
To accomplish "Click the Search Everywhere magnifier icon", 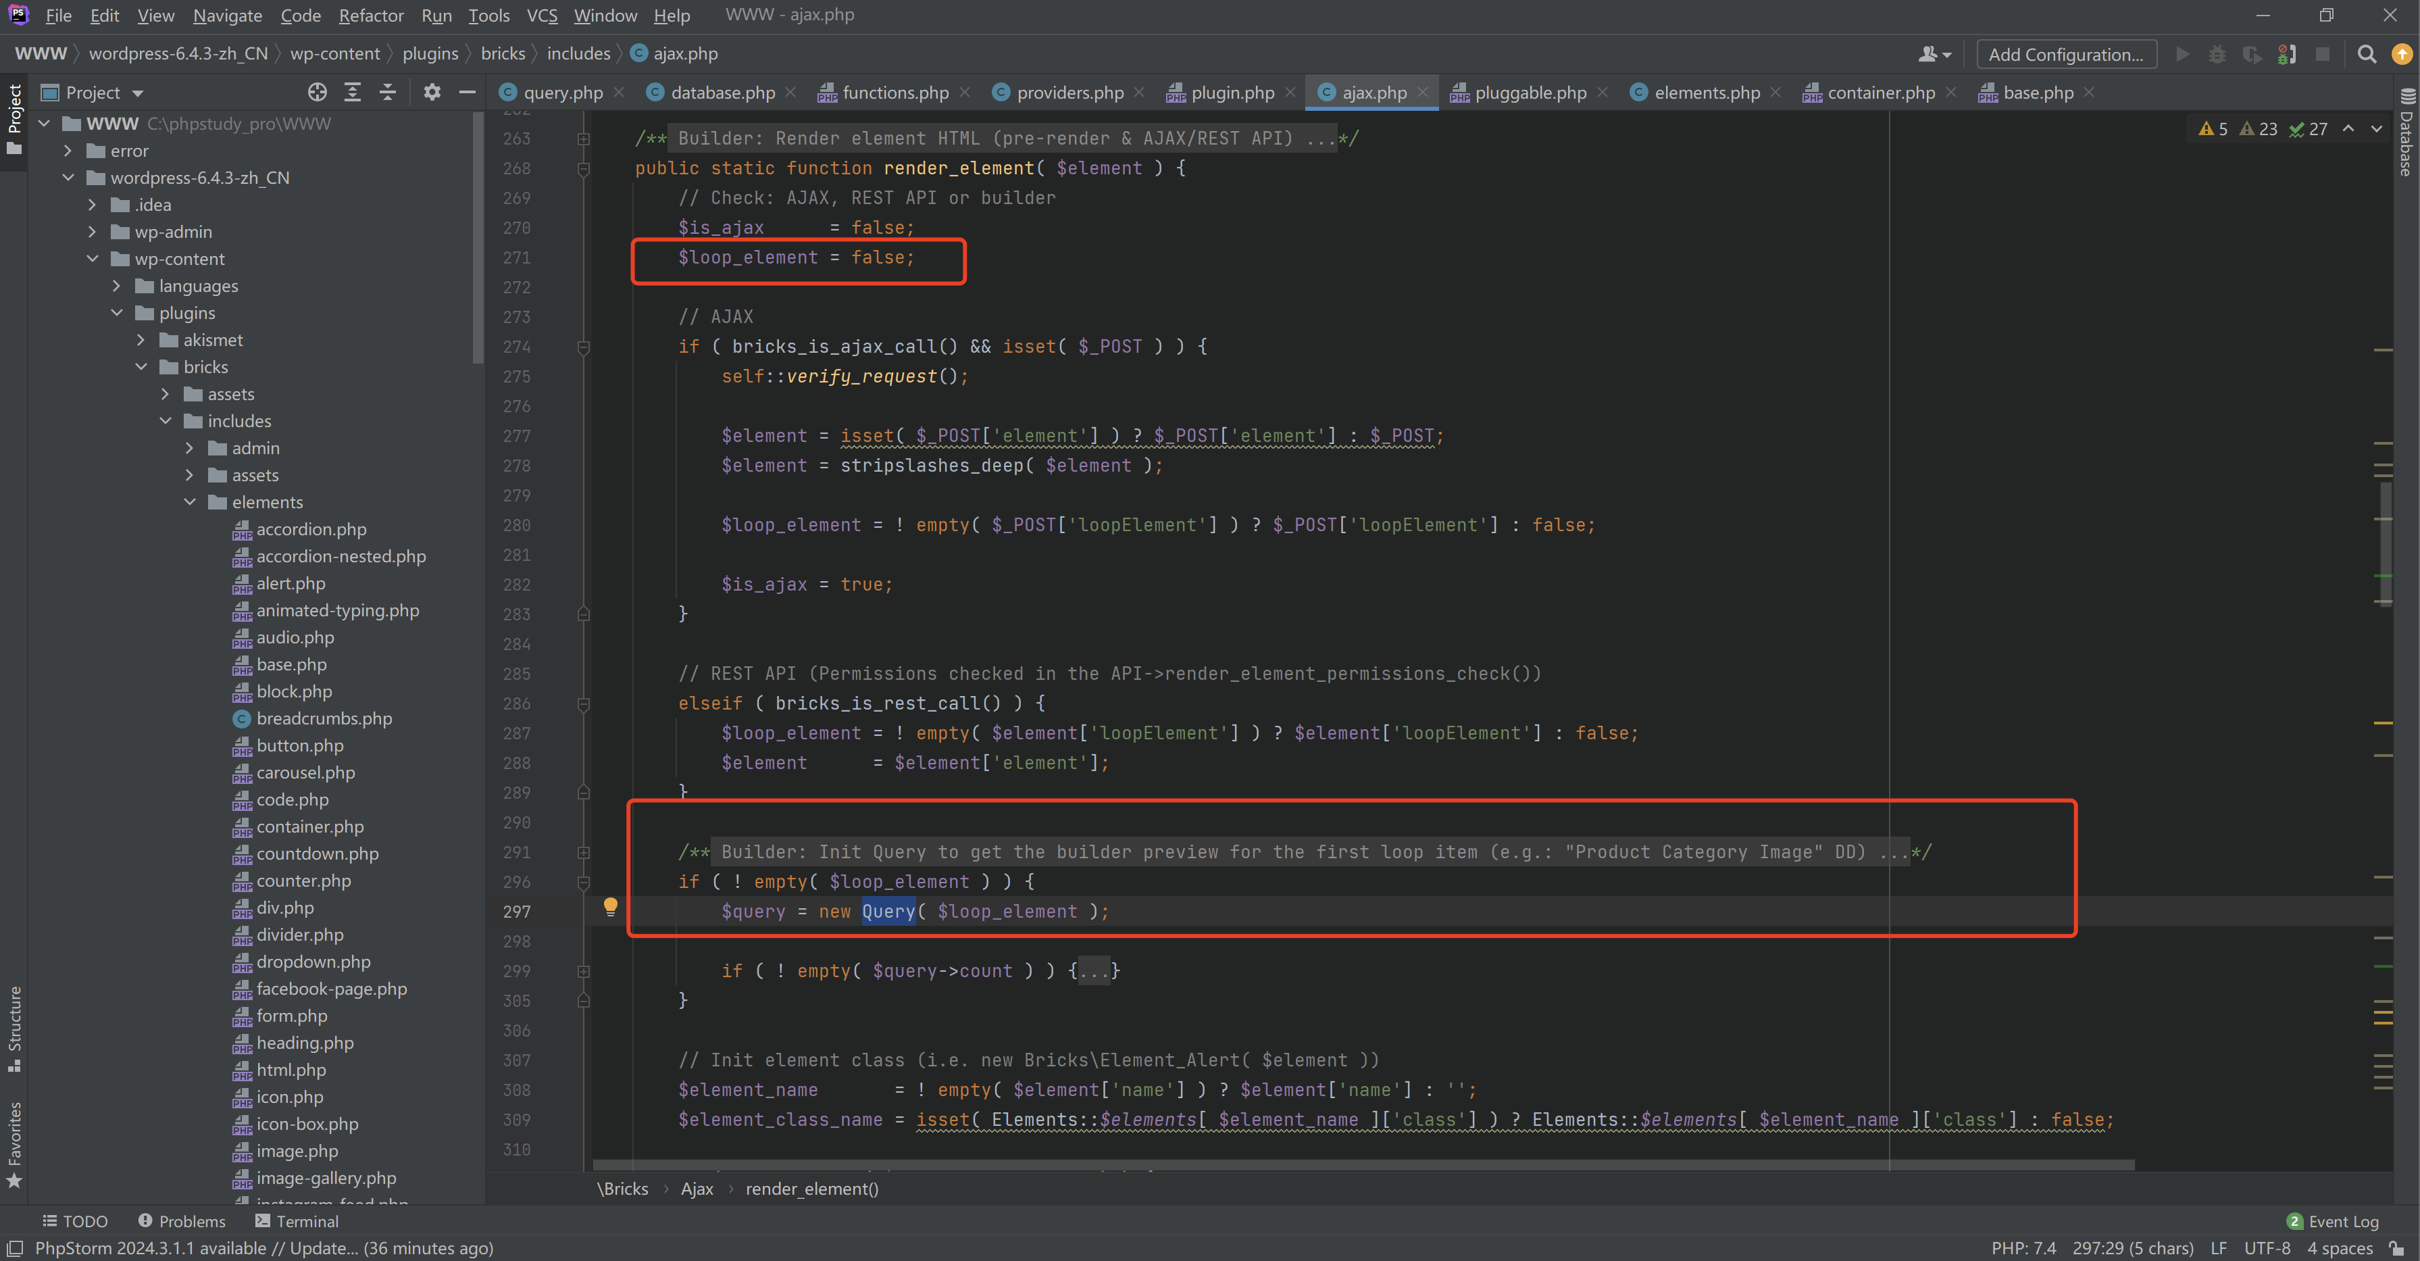I will tap(2367, 55).
